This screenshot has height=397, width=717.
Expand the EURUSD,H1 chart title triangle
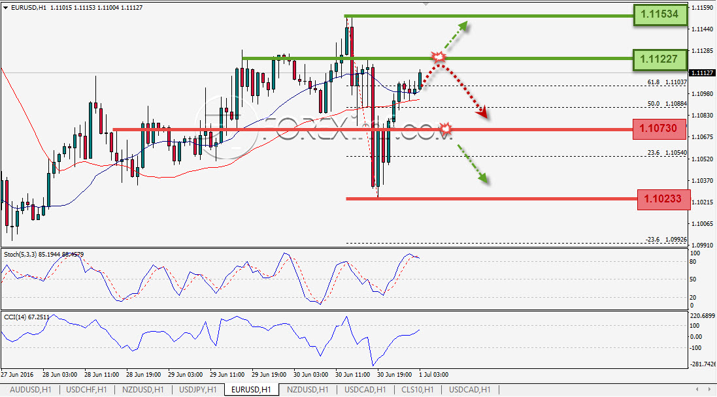click(5, 8)
